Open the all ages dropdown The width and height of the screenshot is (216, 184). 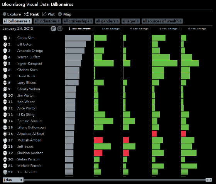(131, 21)
